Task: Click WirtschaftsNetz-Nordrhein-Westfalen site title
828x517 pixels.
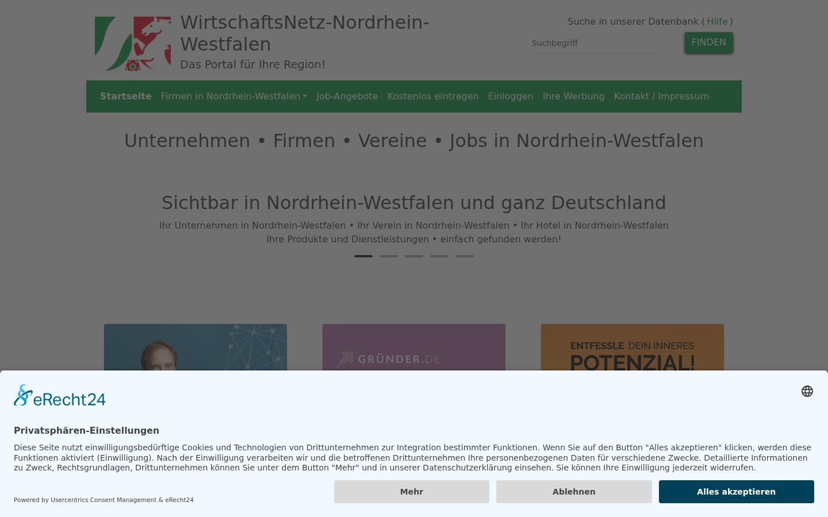Action: (x=305, y=33)
